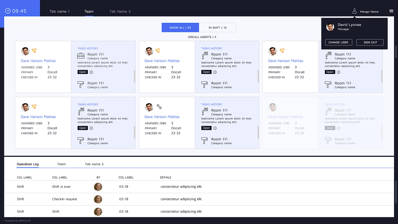Click the orange phone icon in the top-middle card
Viewport: 398px width, 224px height.
click(x=158, y=51)
